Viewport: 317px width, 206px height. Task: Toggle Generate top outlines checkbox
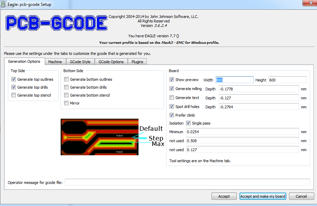(x=13, y=79)
